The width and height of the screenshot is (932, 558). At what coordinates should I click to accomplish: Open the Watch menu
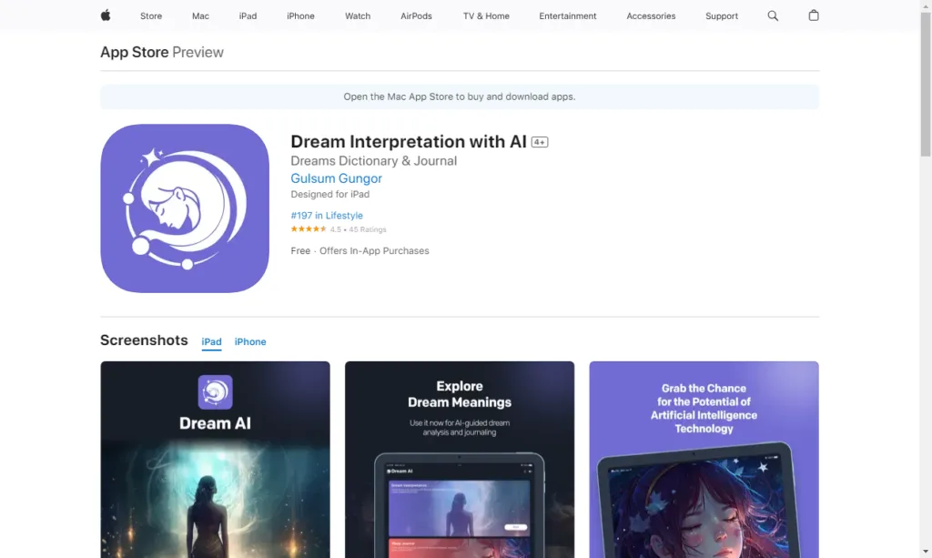click(x=358, y=16)
